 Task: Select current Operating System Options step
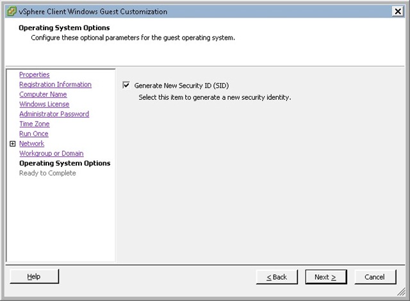65,163
